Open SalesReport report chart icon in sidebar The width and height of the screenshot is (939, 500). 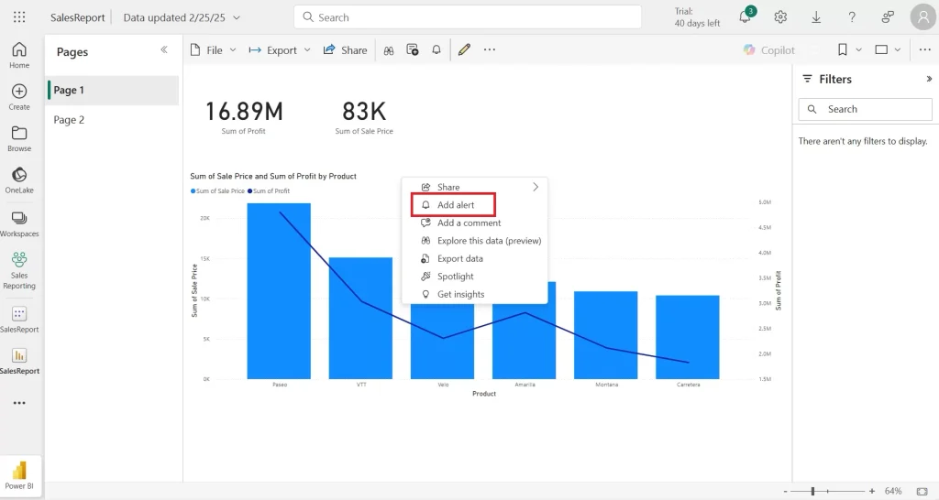point(19,361)
